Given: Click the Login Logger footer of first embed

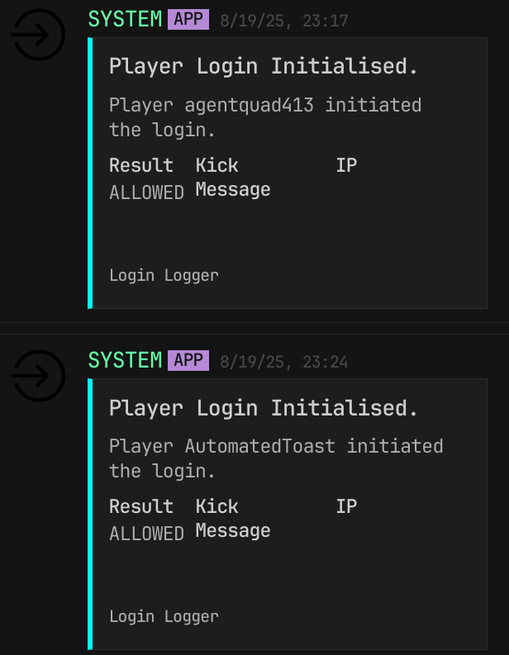Looking at the screenshot, I should point(164,276).
